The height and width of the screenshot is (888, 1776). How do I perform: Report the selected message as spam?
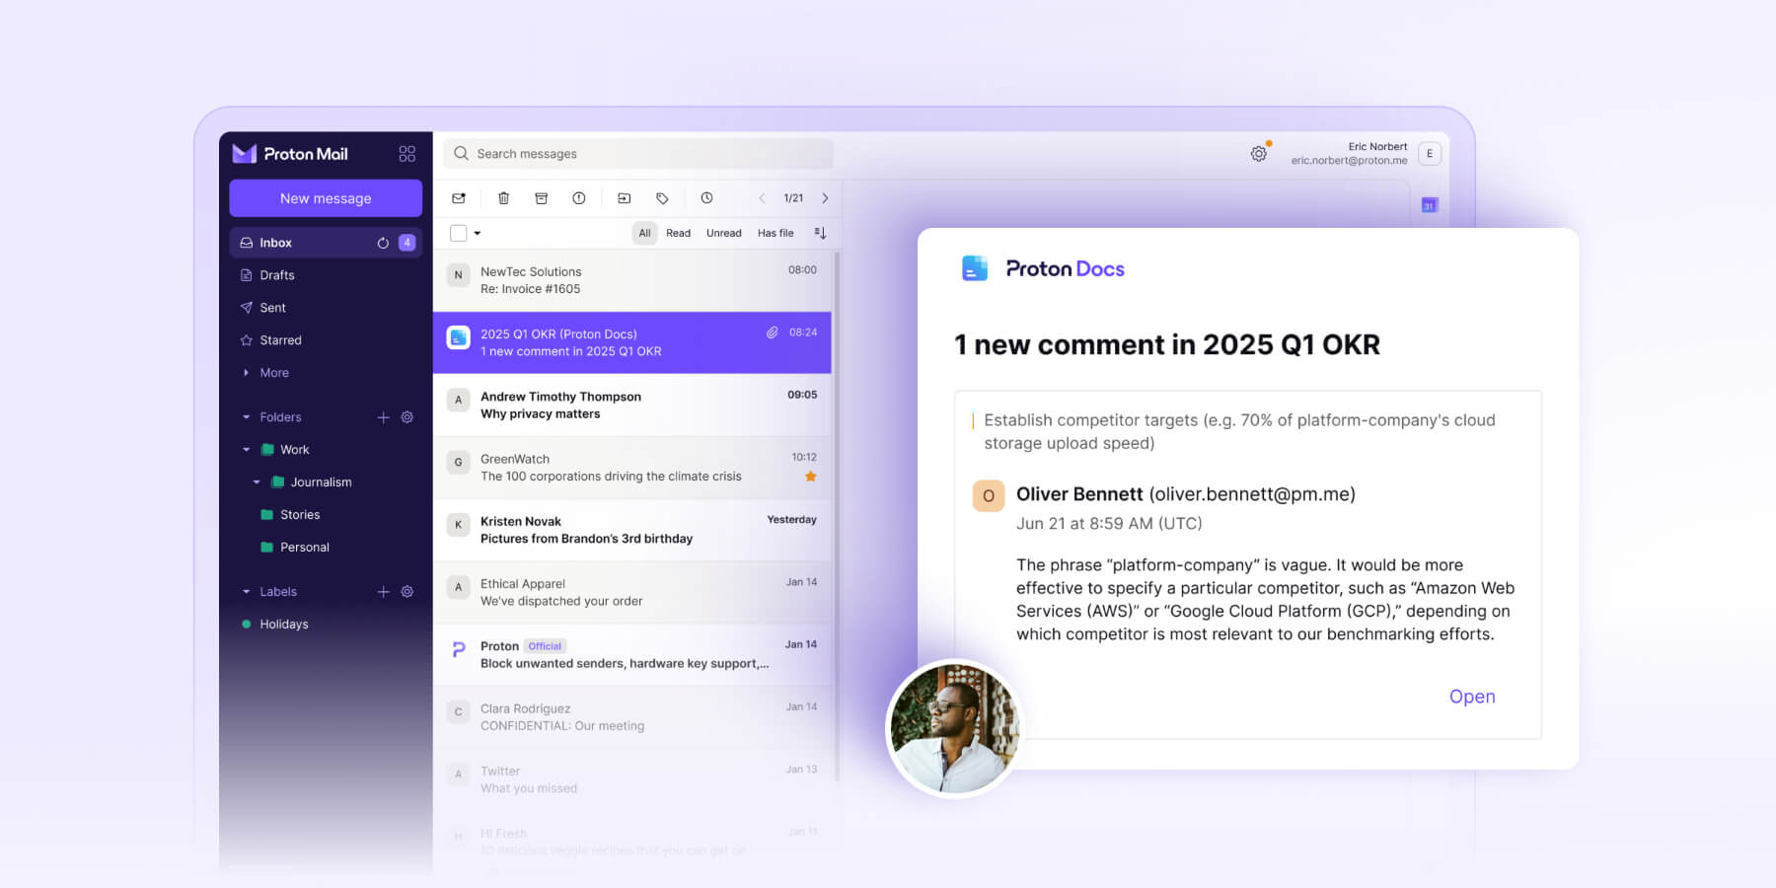tap(578, 197)
